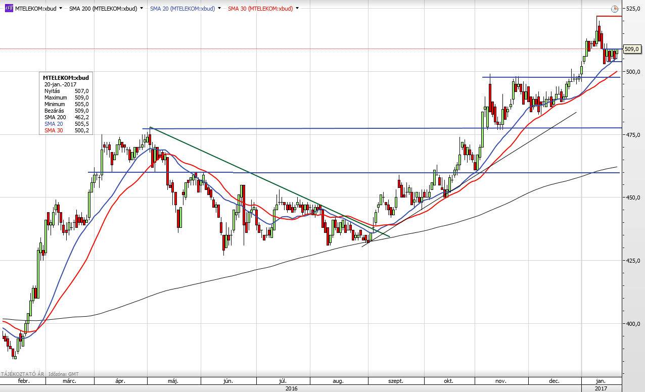This screenshot has height=392, width=645.
Task: Click the 400,0 price axis label
Action: click(633, 324)
